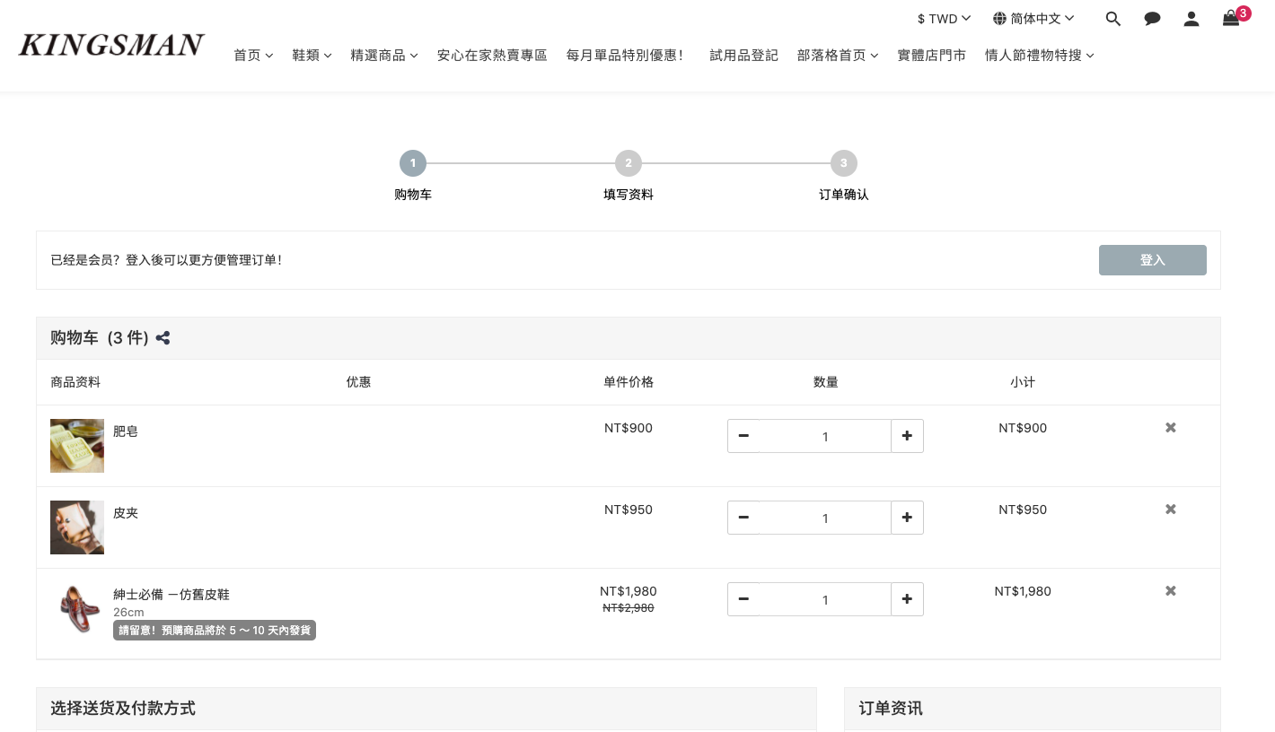Click the KINGSMAN logo link
1275x732 pixels.
pyautogui.click(x=111, y=45)
